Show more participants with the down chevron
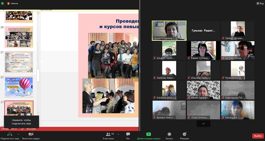Screen dimensions: 265x141 (x=204, y=124)
